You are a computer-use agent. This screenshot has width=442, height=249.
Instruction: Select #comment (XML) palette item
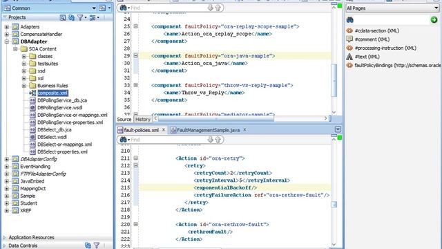click(372, 39)
